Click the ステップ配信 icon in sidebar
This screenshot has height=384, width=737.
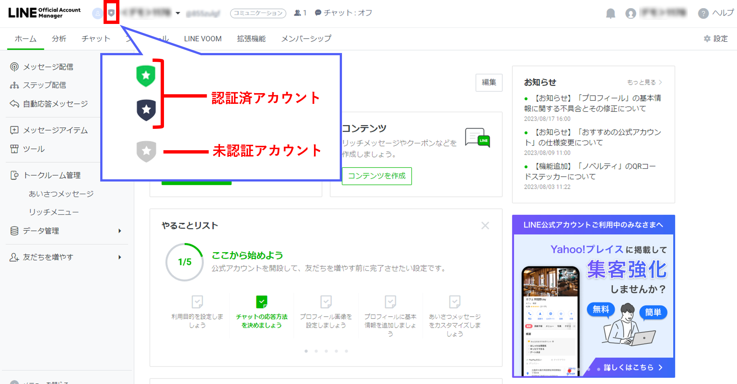14,85
